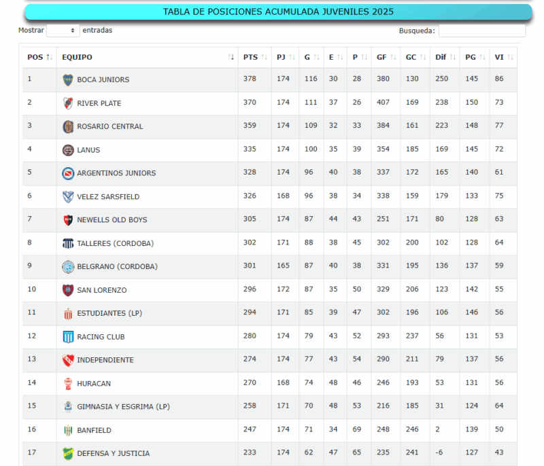
Task: Sort by goals for (GF) column
Action: point(386,57)
